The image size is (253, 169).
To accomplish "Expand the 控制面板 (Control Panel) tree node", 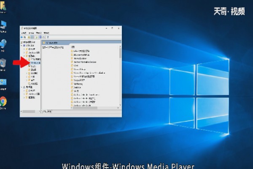I will point(27,73).
